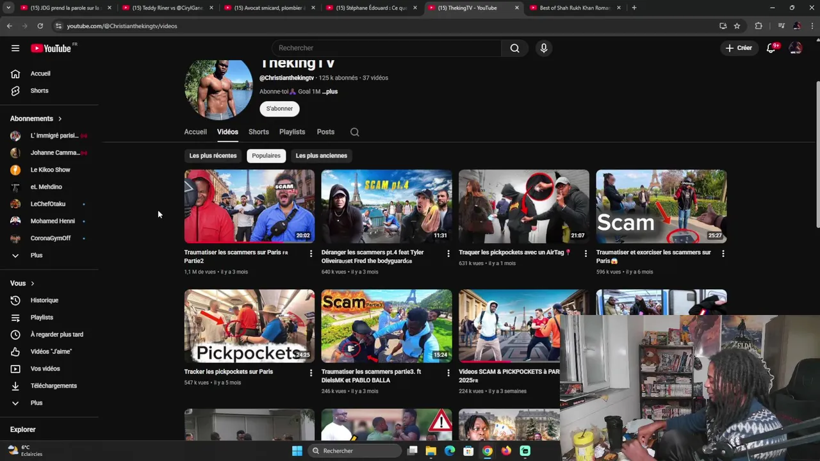This screenshot has width=820, height=461.
Task: Select the Populaires sort chip
Action: (x=266, y=156)
